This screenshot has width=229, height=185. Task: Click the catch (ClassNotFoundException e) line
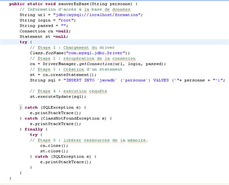click(x=68, y=119)
